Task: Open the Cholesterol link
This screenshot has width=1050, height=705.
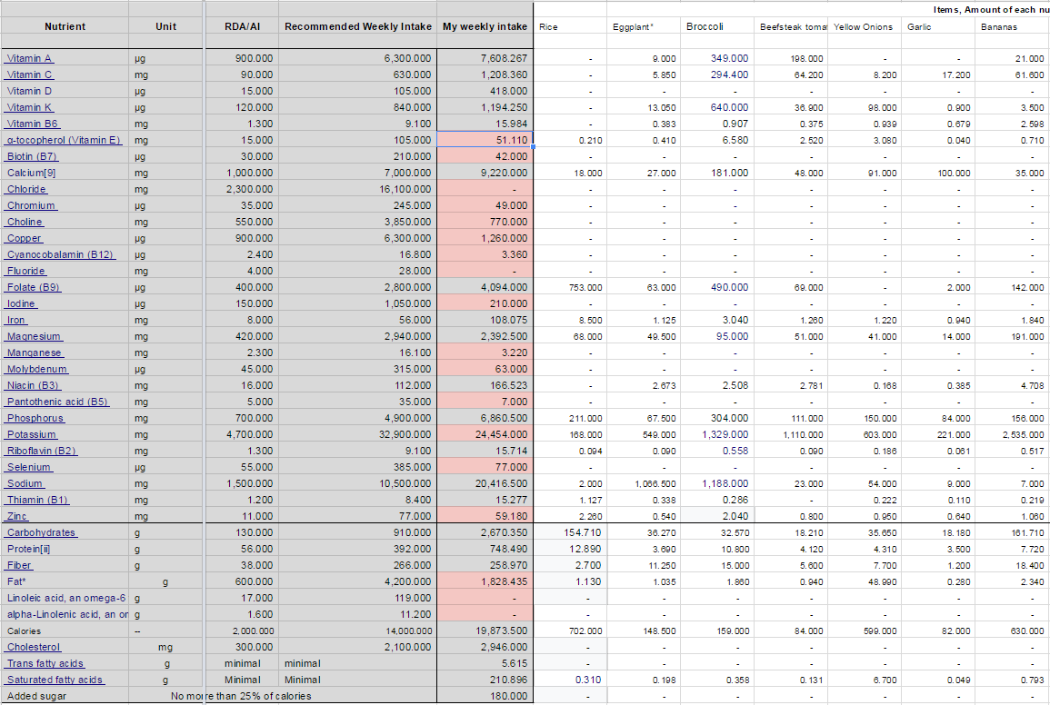Action: pyautogui.click(x=34, y=647)
